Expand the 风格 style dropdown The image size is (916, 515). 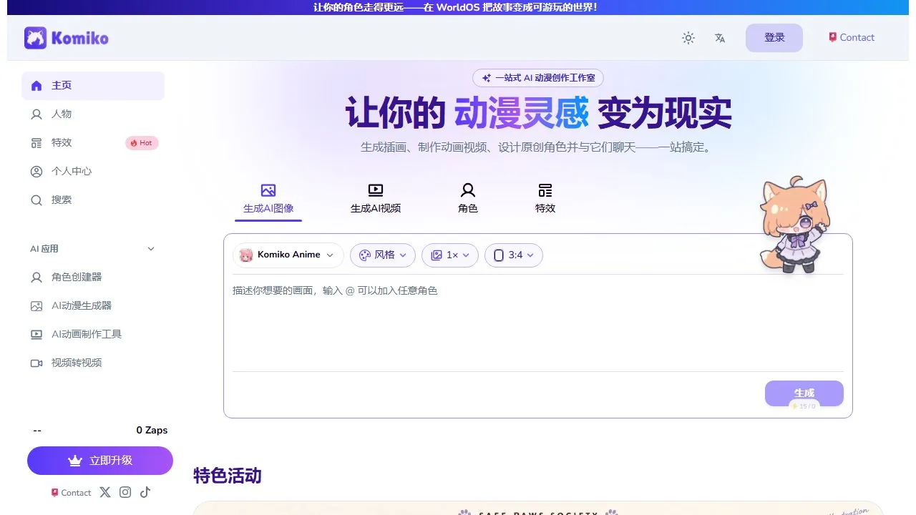383,255
